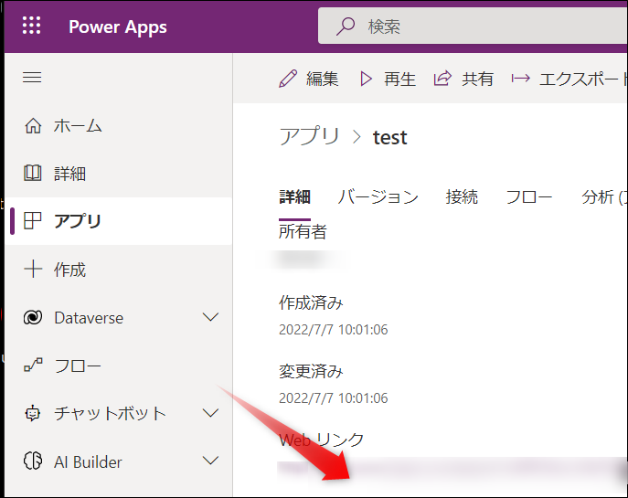Switch to the バージョン tab
The height and width of the screenshot is (498, 628).
[x=378, y=197]
